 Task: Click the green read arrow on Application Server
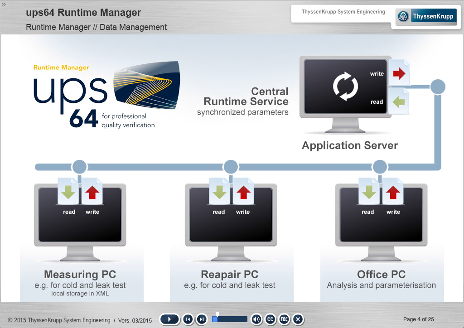(399, 102)
